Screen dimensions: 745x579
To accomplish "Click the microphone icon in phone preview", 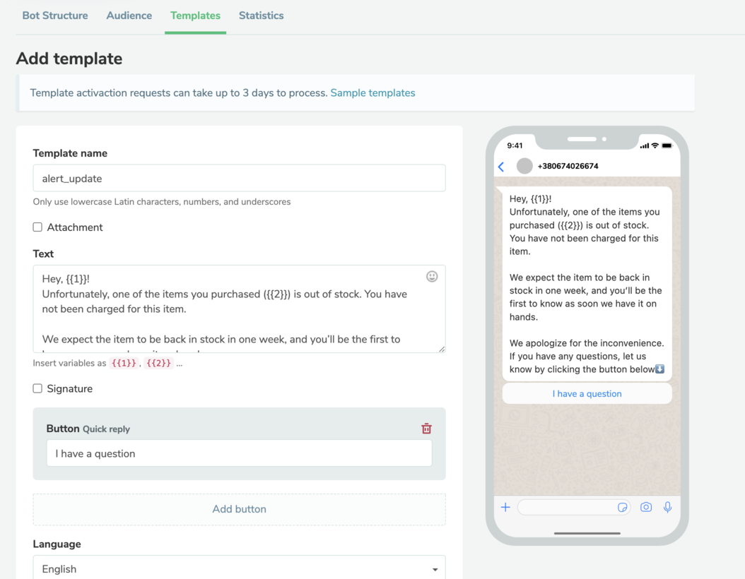I will (667, 507).
